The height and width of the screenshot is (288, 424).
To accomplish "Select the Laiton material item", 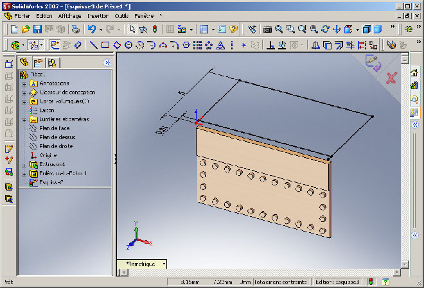I will [x=46, y=110].
